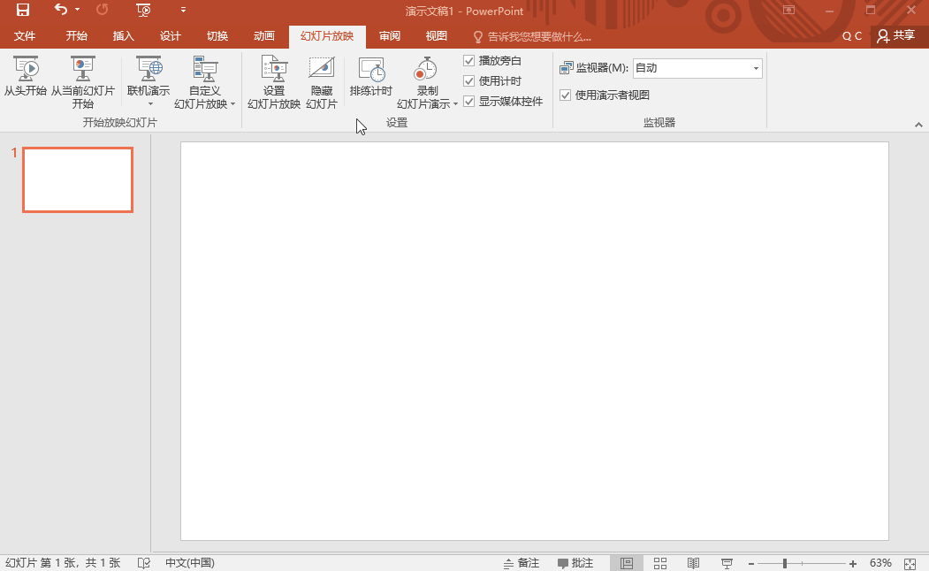Start slideshow with 从当前幻灯片开始
929x571 pixels.
click(x=82, y=70)
